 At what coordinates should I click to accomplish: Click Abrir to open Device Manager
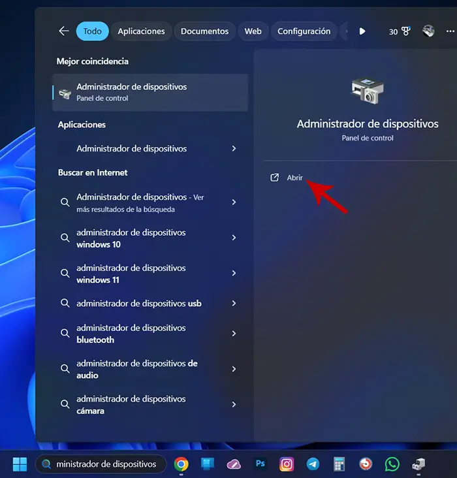pyautogui.click(x=294, y=178)
